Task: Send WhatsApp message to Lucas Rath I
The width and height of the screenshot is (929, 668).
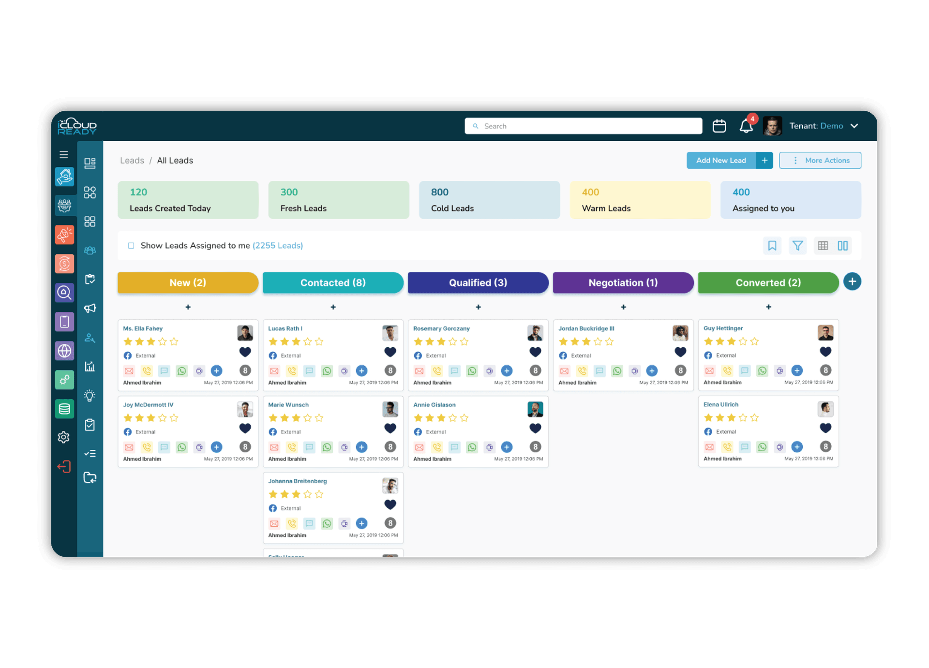Action: tap(327, 371)
